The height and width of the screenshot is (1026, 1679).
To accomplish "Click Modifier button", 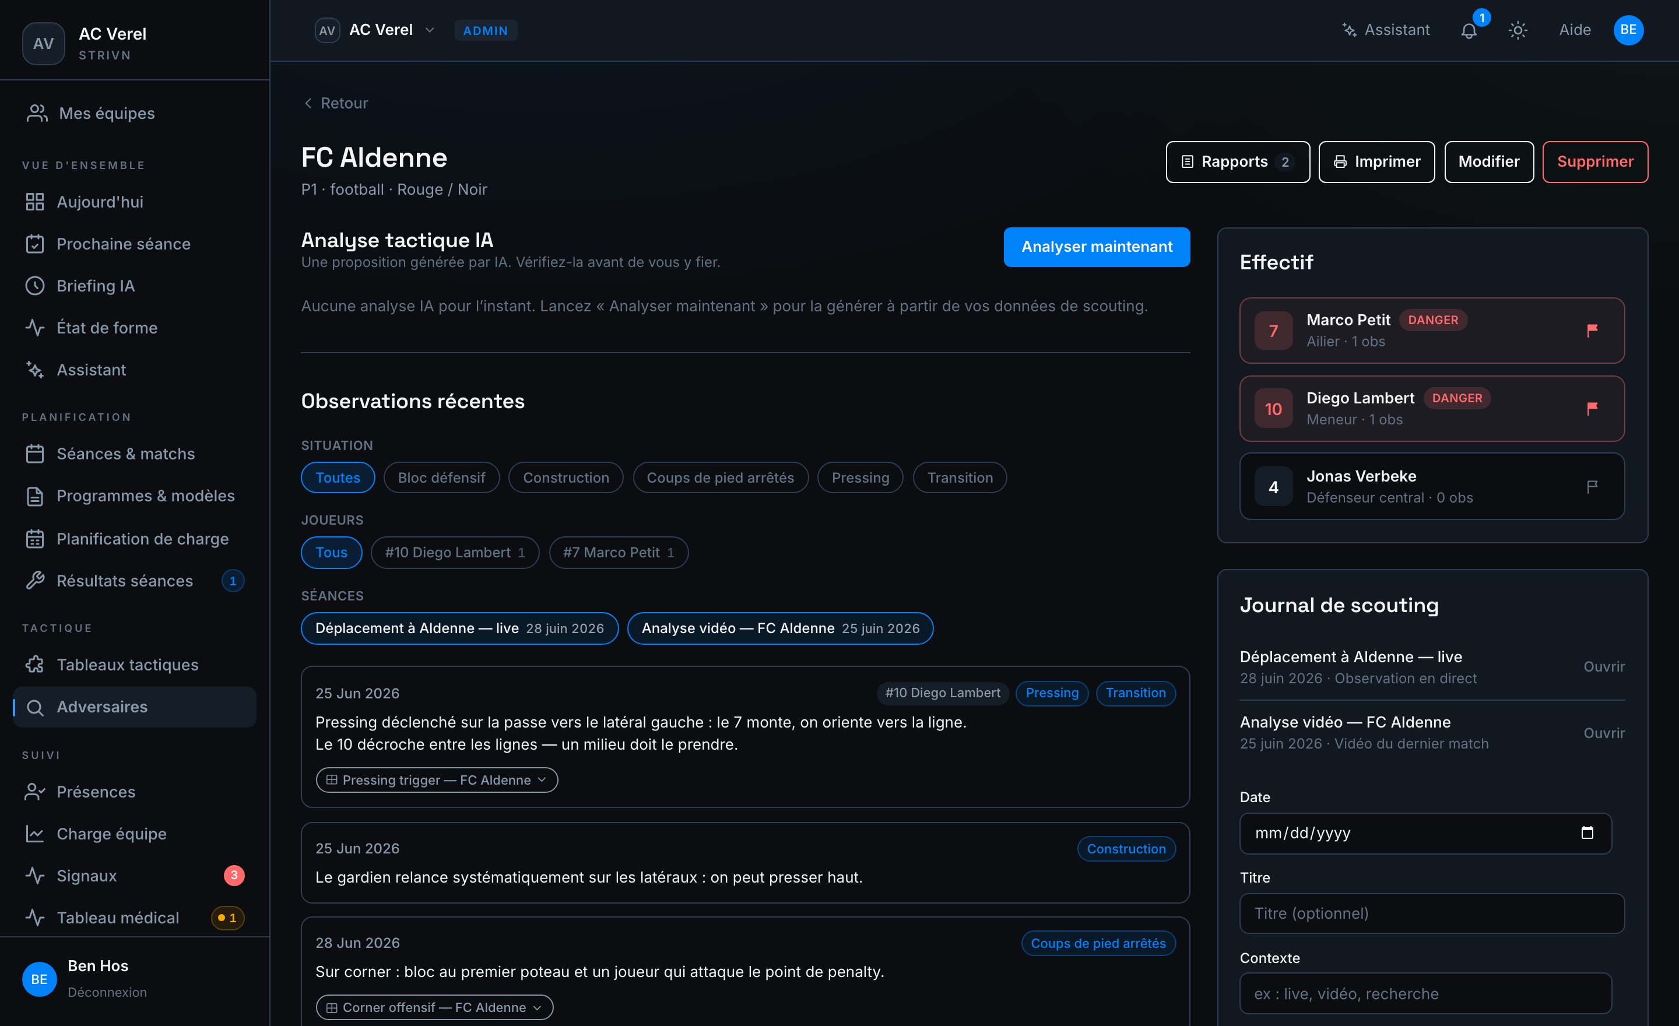I will pos(1489,162).
